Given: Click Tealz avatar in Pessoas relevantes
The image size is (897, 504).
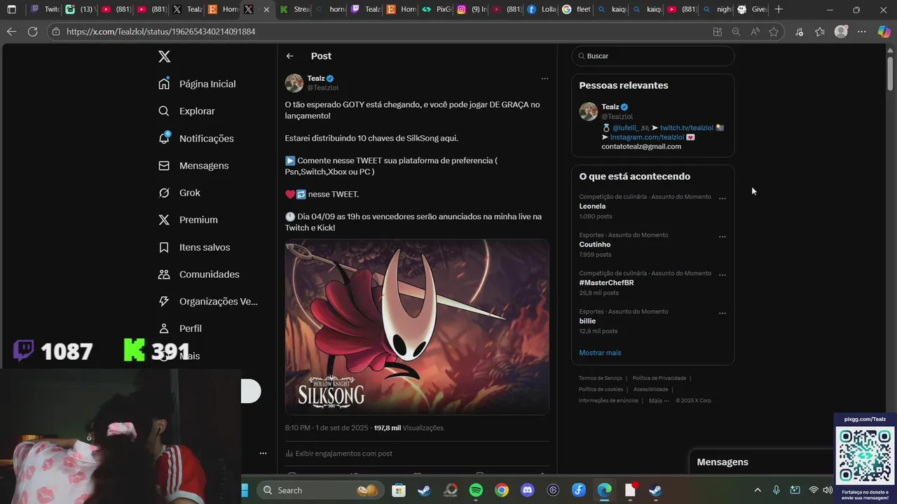Looking at the screenshot, I should coord(589,111).
